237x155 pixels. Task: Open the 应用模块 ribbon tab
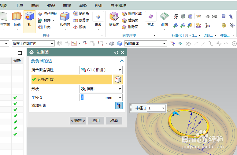click(118, 6)
